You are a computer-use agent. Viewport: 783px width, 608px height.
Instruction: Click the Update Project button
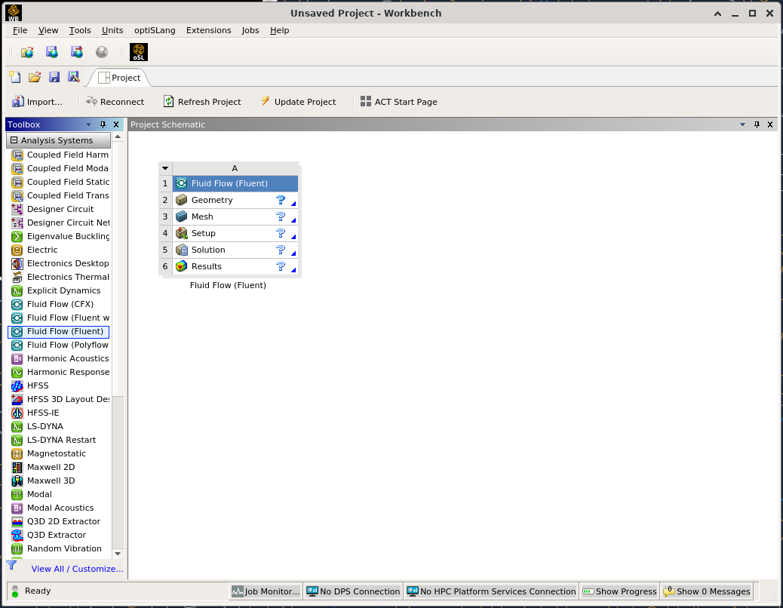point(298,102)
